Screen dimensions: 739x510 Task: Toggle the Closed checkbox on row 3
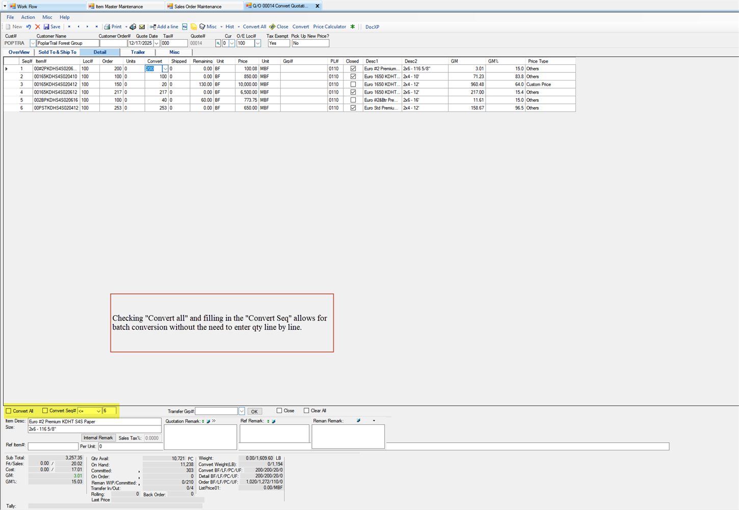tap(353, 84)
